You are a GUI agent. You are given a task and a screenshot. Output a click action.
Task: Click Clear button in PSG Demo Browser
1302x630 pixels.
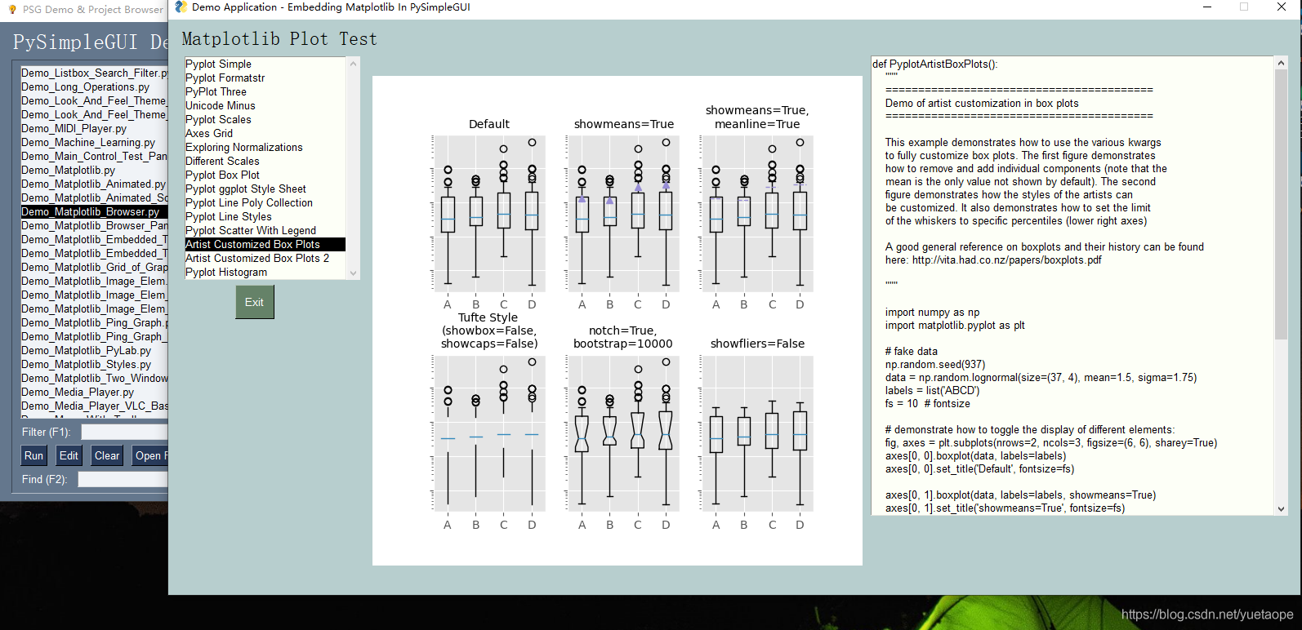107,455
